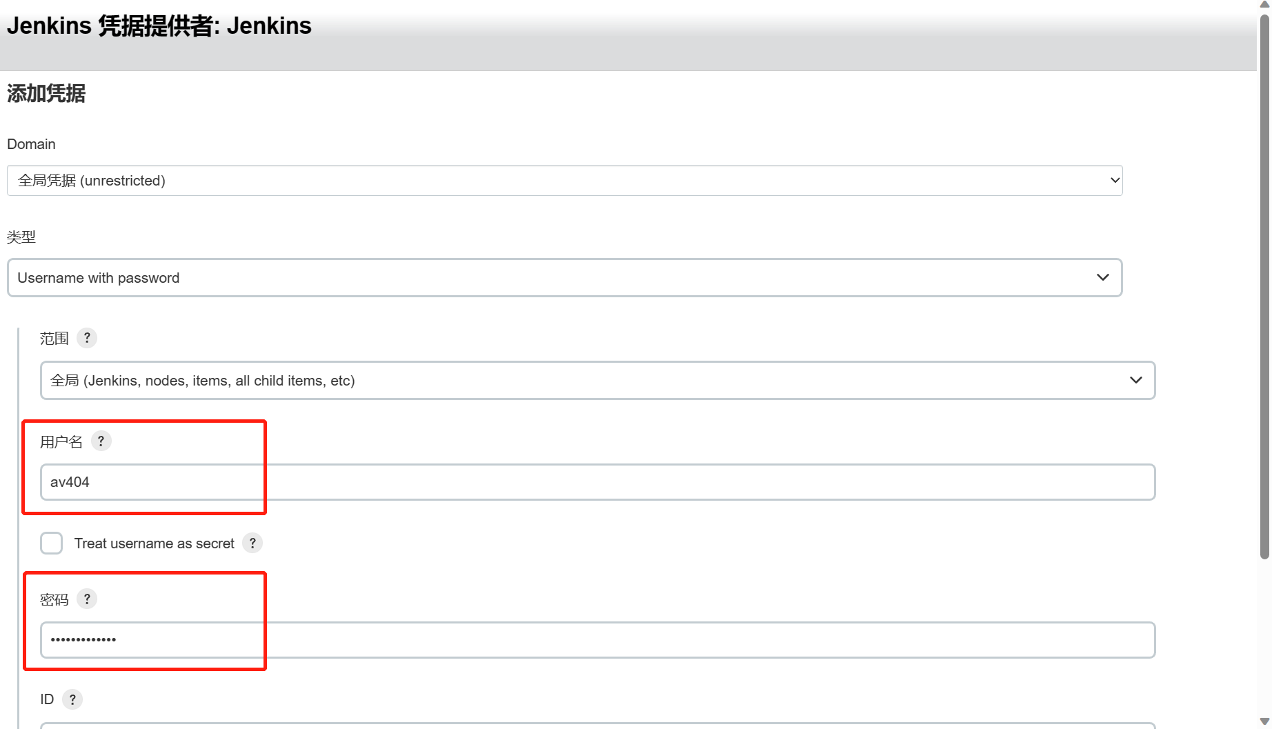Open the Domain 全局凭据 (unrestricted) dropdown
The width and height of the screenshot is (1272, 729).
(x=564, y=181)
